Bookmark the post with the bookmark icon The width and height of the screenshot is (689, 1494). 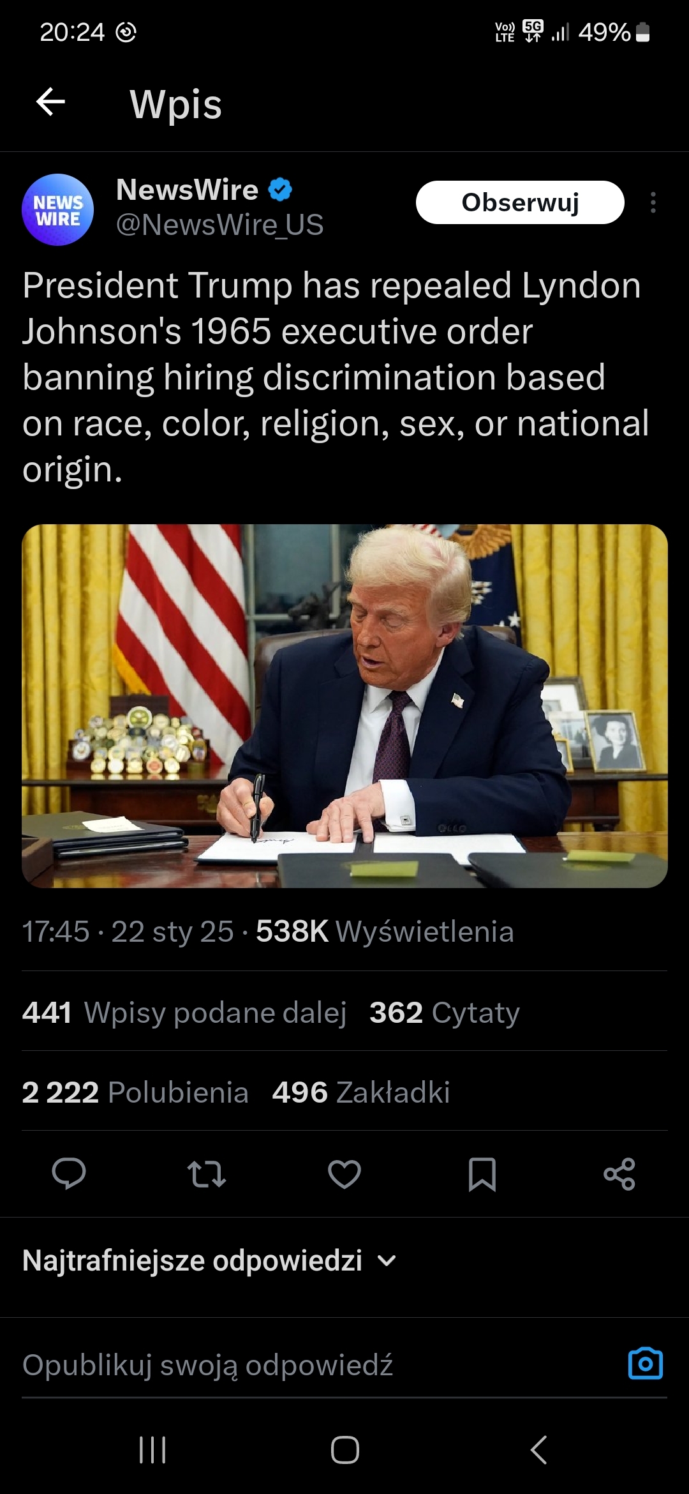pos(482,1174)
